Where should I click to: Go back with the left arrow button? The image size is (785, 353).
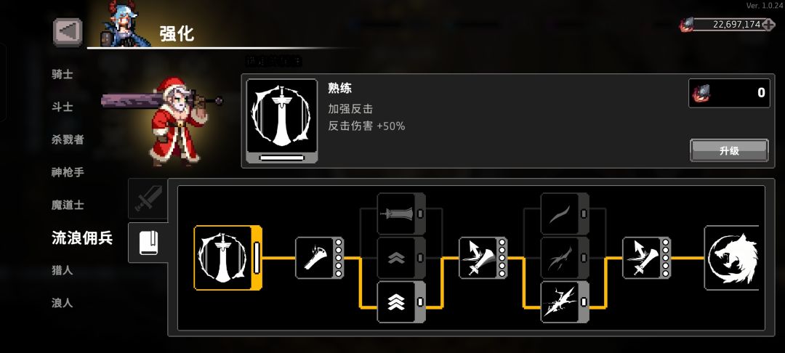coord(68,32)
